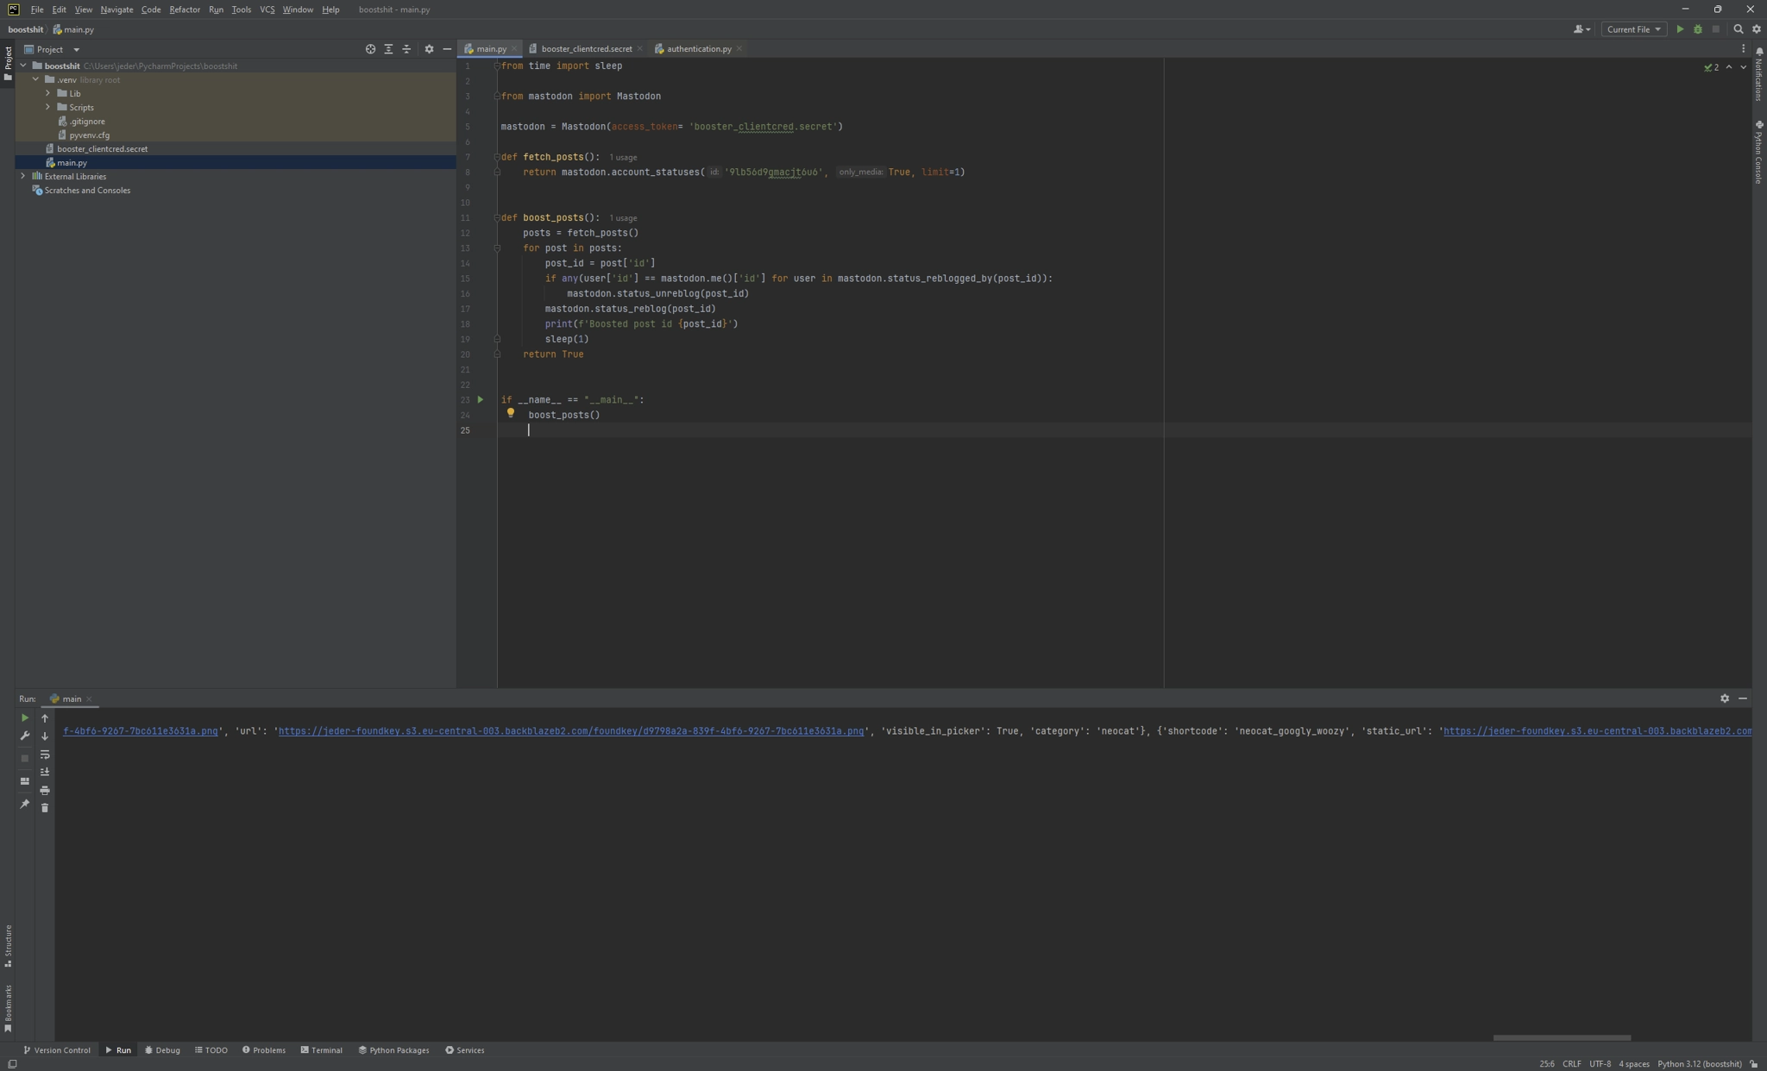This screenshot has height=1071, width=1767.
Task: Open Search Everywhere magnifier icon
Action: [x=1738, y=29]
